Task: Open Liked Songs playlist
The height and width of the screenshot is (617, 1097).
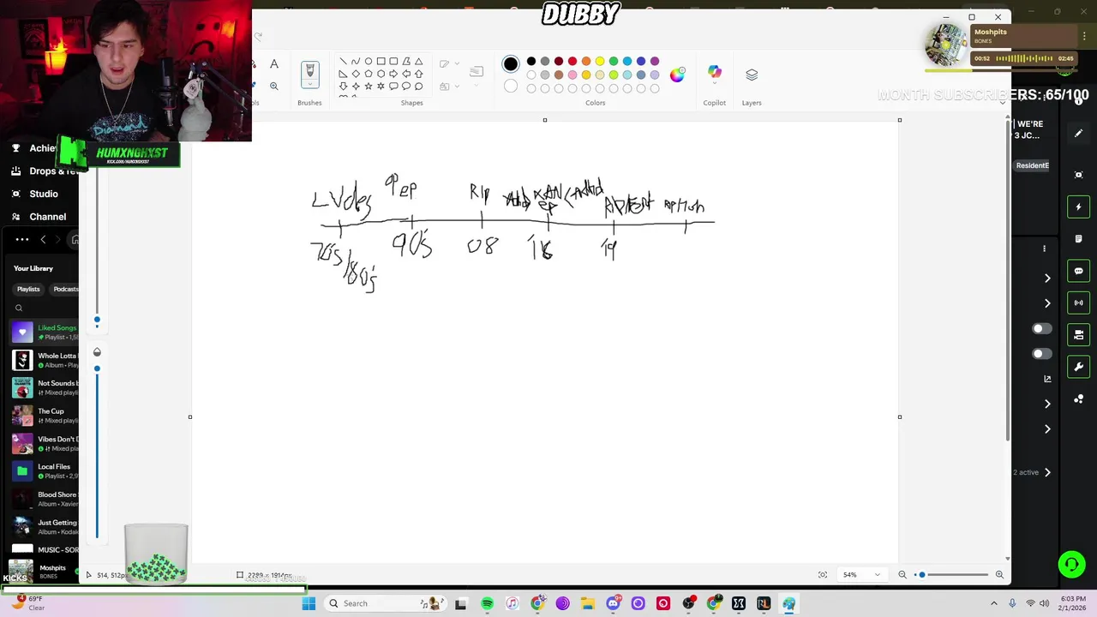Action: (45, 332)
